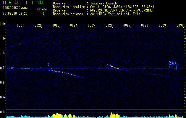
Task: Click time marker 0624
Action: (x=74, y=25)
